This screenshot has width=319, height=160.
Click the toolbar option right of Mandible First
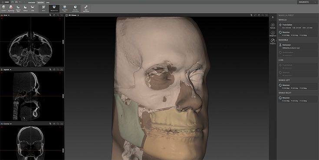(x=75, y=9)
